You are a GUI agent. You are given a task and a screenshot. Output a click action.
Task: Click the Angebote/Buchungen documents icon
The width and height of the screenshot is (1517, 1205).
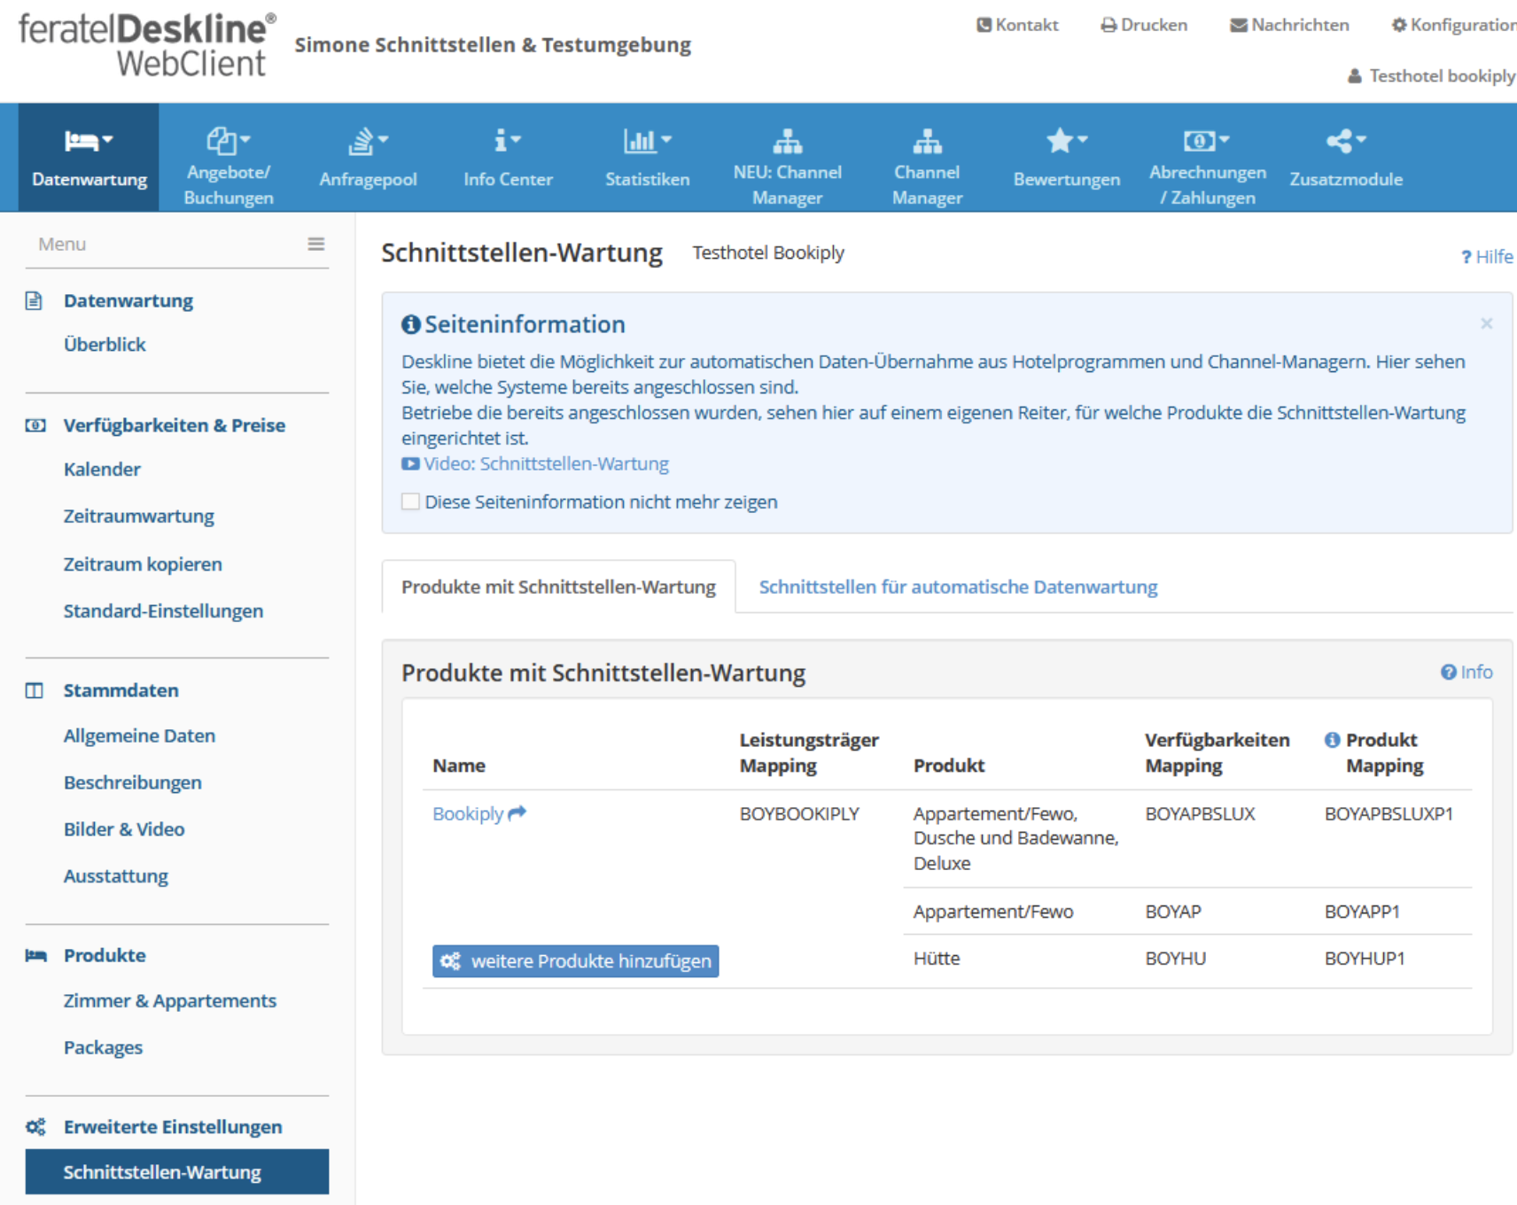222,140
